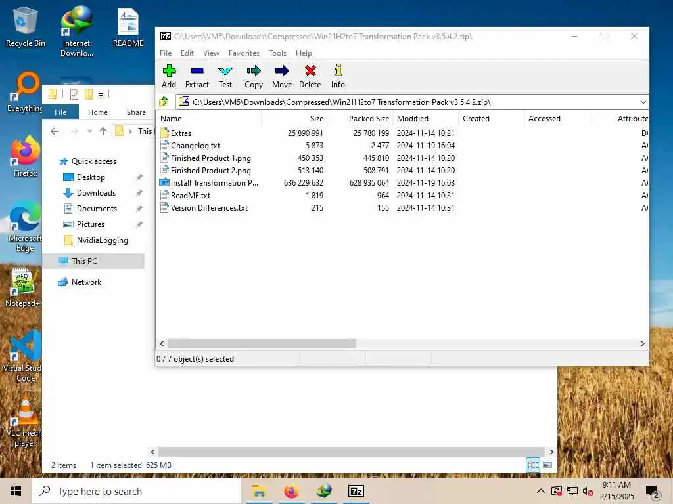Show hidden system tray icons
The image size is (673, 504).
541,491
